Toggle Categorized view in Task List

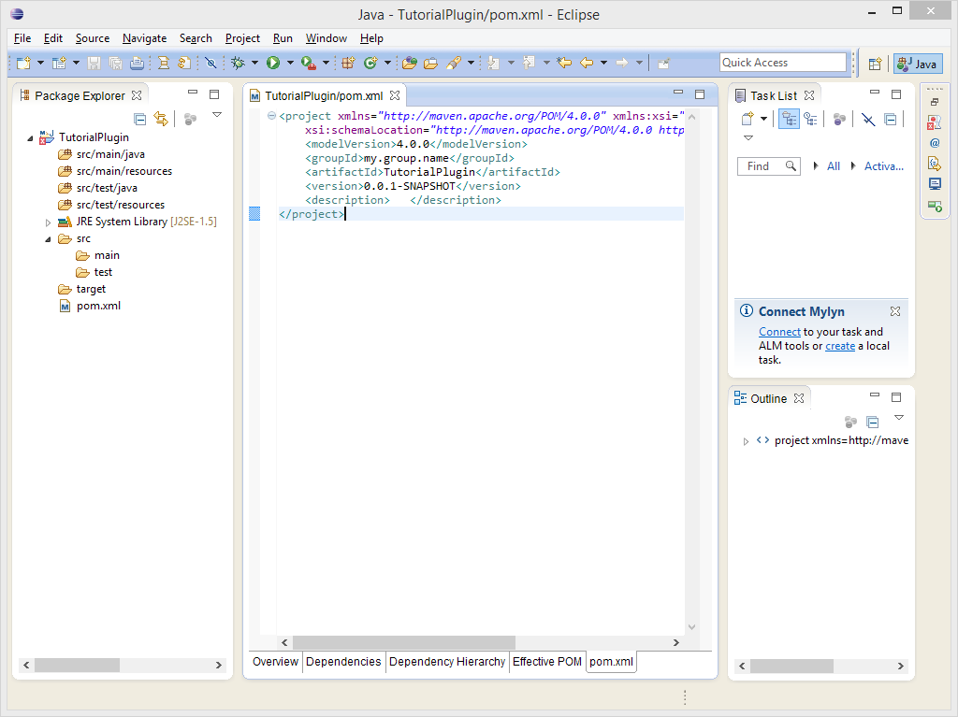789,119
